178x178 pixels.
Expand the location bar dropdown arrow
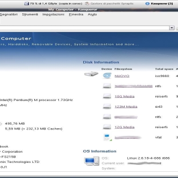[172, 28]
